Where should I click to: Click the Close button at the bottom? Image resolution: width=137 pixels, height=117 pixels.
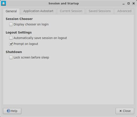pos(125,111)
